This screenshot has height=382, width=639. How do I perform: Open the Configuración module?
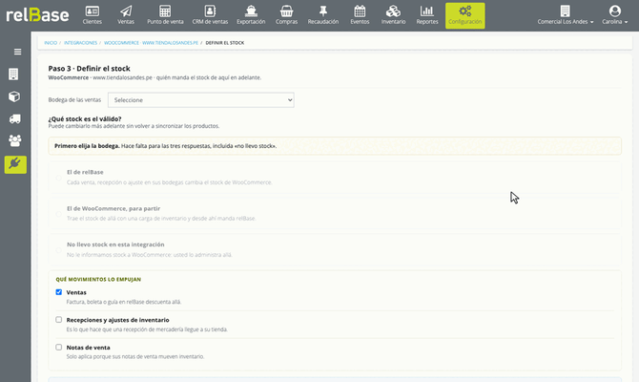(465, 15)
